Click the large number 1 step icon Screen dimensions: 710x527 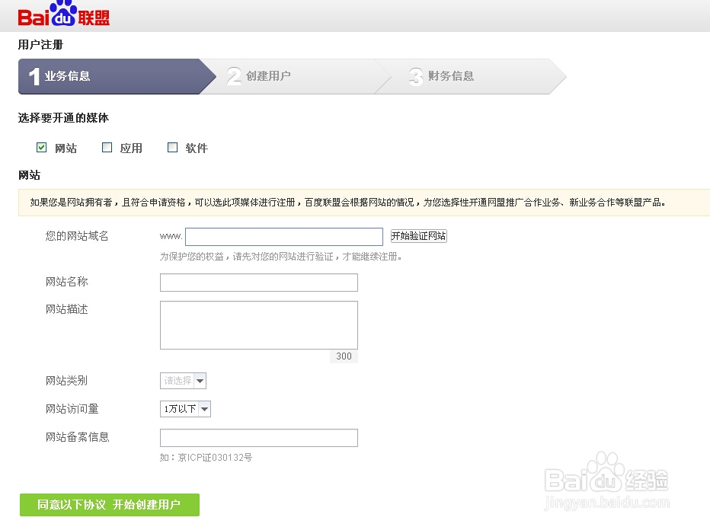(x=32, y=76)
